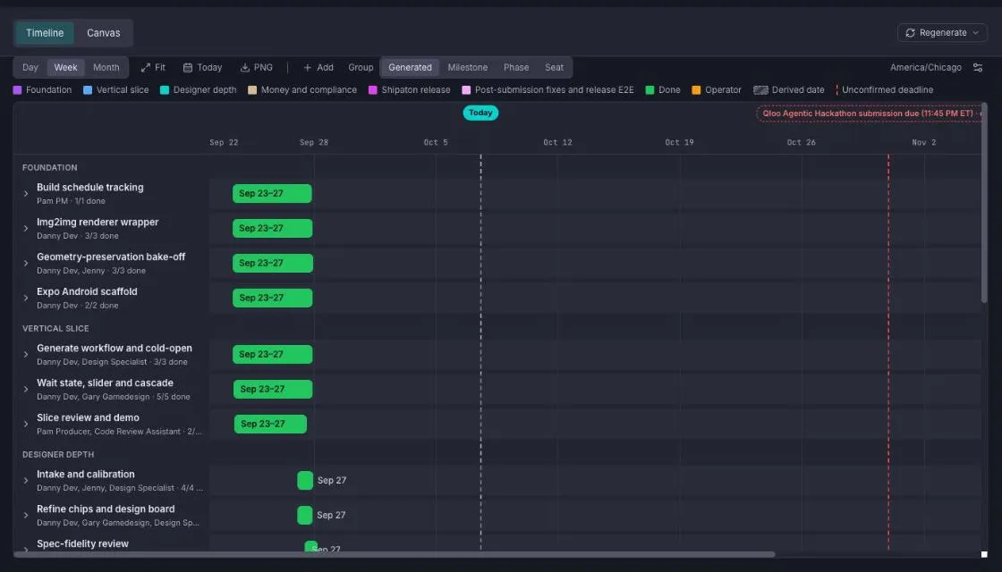The width and height of the screenshot is (1002, 572).
Task: Select the Month zoom level
Action: pyautogui.click(x=106, y=67)
